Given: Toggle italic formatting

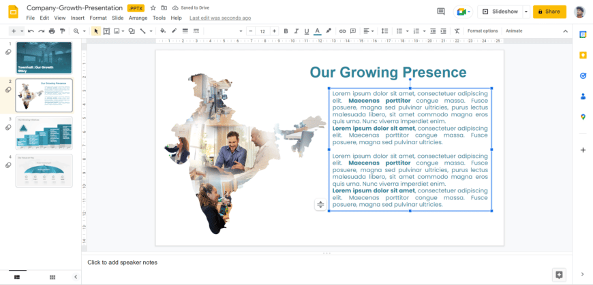Looking at the screenshot, I should point(296,31).
